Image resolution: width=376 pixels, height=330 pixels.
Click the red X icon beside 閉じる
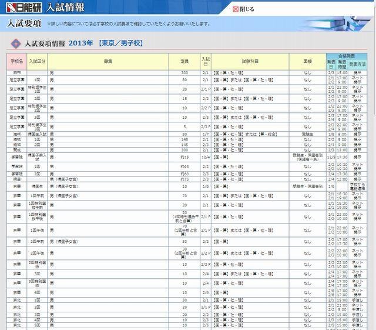click(236, 9)
